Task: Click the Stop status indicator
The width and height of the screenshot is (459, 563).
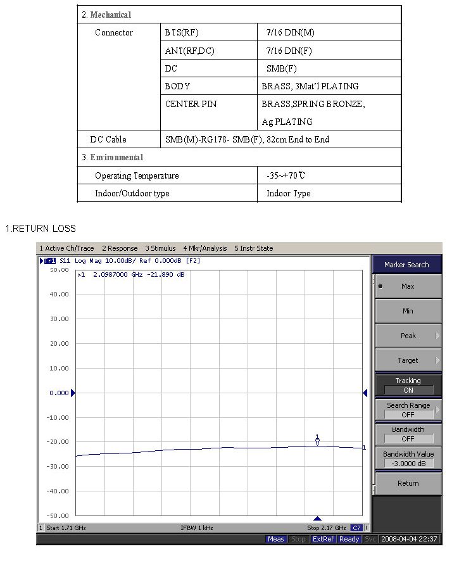Action: 298,538
